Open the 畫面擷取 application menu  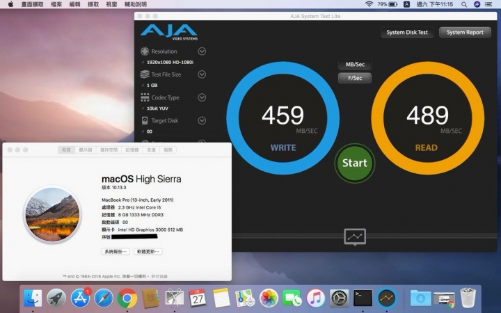pos(32,4)
